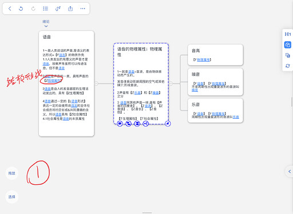Undo the last mind map action

pyautogui.click(x=21, y=9)
